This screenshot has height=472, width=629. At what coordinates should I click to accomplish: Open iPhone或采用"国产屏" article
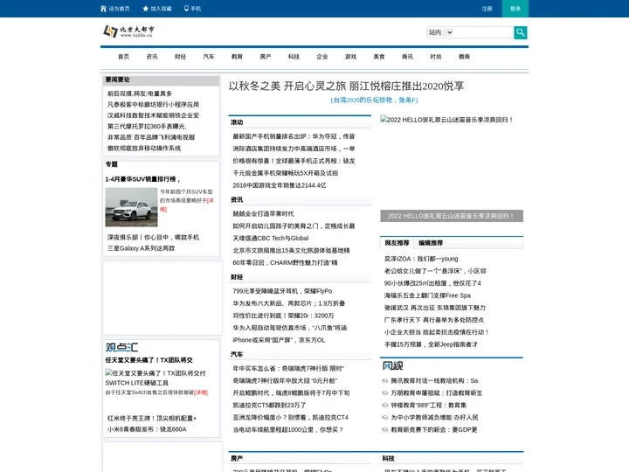tap(279, 340)
